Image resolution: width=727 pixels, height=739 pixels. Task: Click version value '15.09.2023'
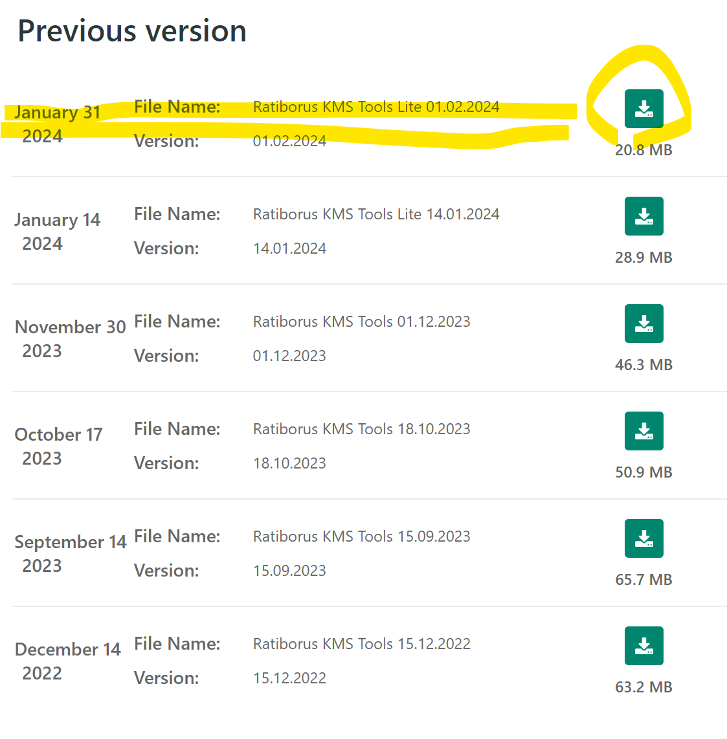pyautogui.click(x=289, y=571)
